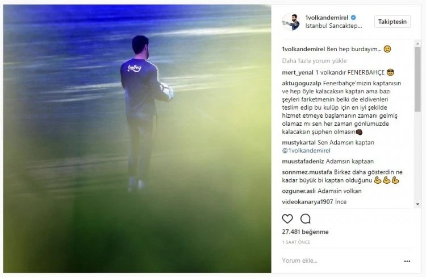Like the post with heart icon
The height and width of the screenshot is (277, 426).
click(x=287, y=219)
